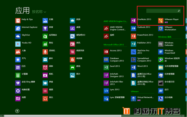Image resolution: width=187 pixels, height=117 pixels.
Task: Launch the 相机 camera app
Action: (x=48, y=75)
